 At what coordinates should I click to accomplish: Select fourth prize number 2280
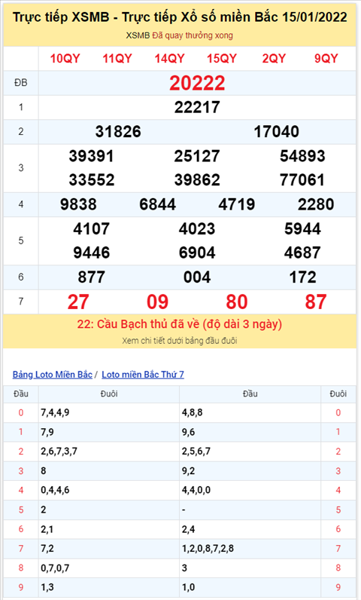click(x=316, y=204)
